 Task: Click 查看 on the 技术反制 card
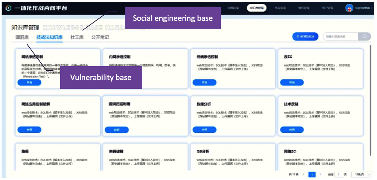[x=292, y=130]
